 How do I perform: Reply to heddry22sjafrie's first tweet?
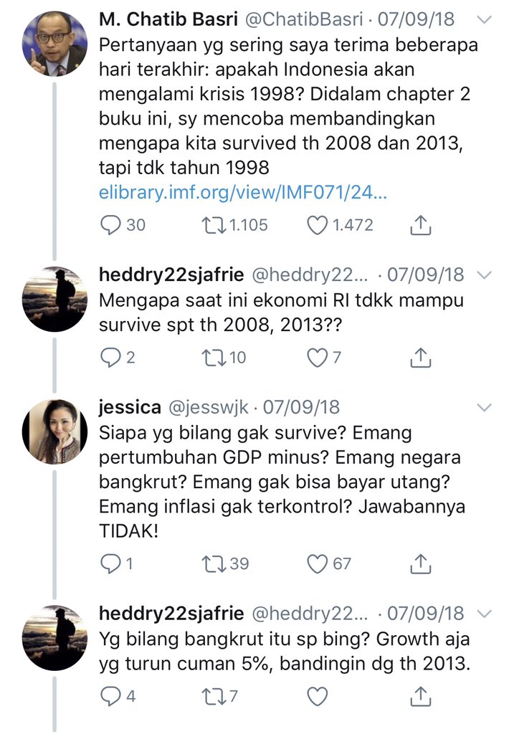click(x=111, y=358)
